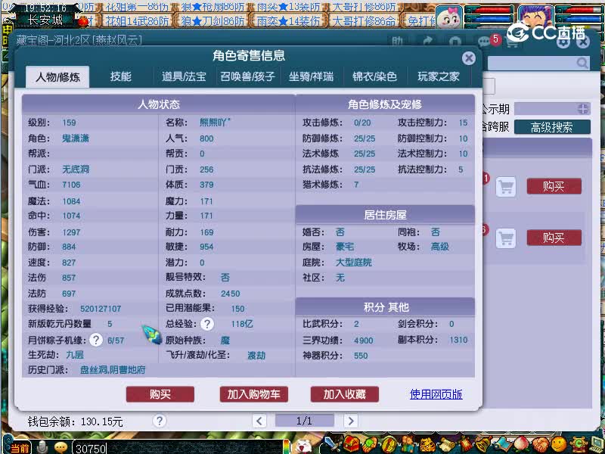Click the peach icon in bottom bar
Viewport: 605px width, 454px height.
pos(521,444)
